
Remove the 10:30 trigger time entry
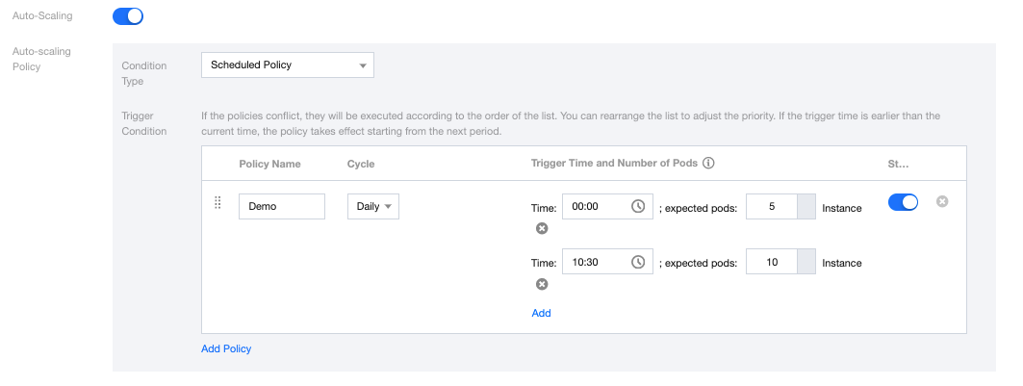(542, 284)
